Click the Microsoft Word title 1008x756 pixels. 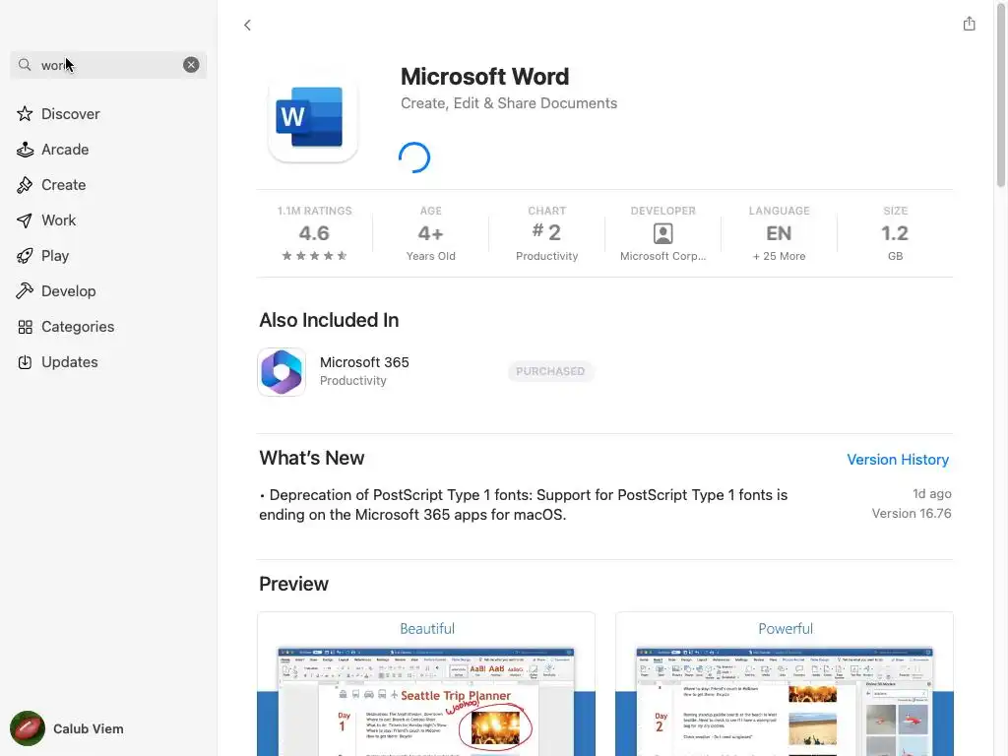click(484, 77)
